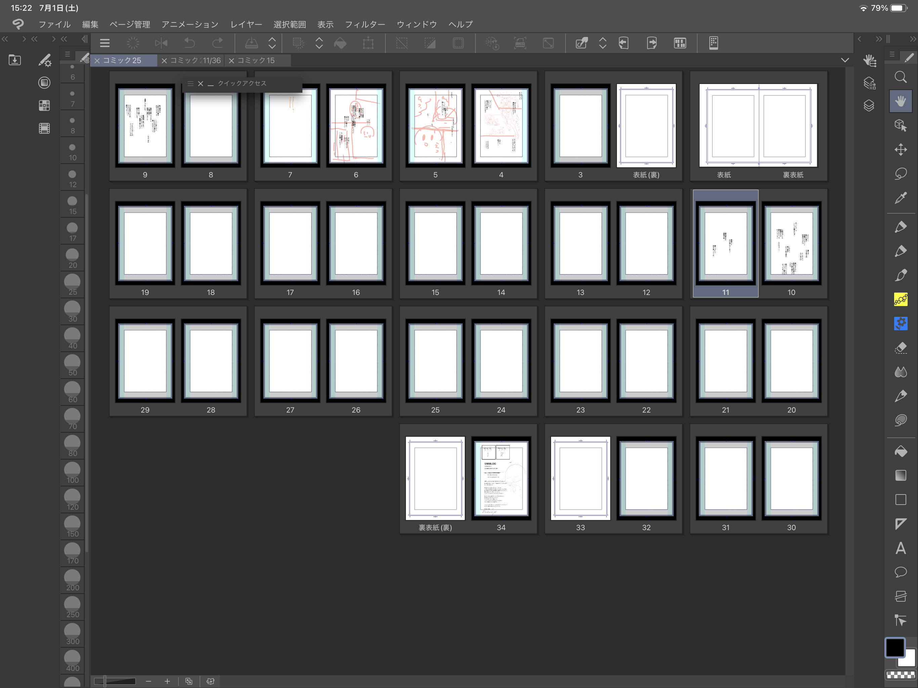Select the Balloon tool
918x688 pixels.
900,572
